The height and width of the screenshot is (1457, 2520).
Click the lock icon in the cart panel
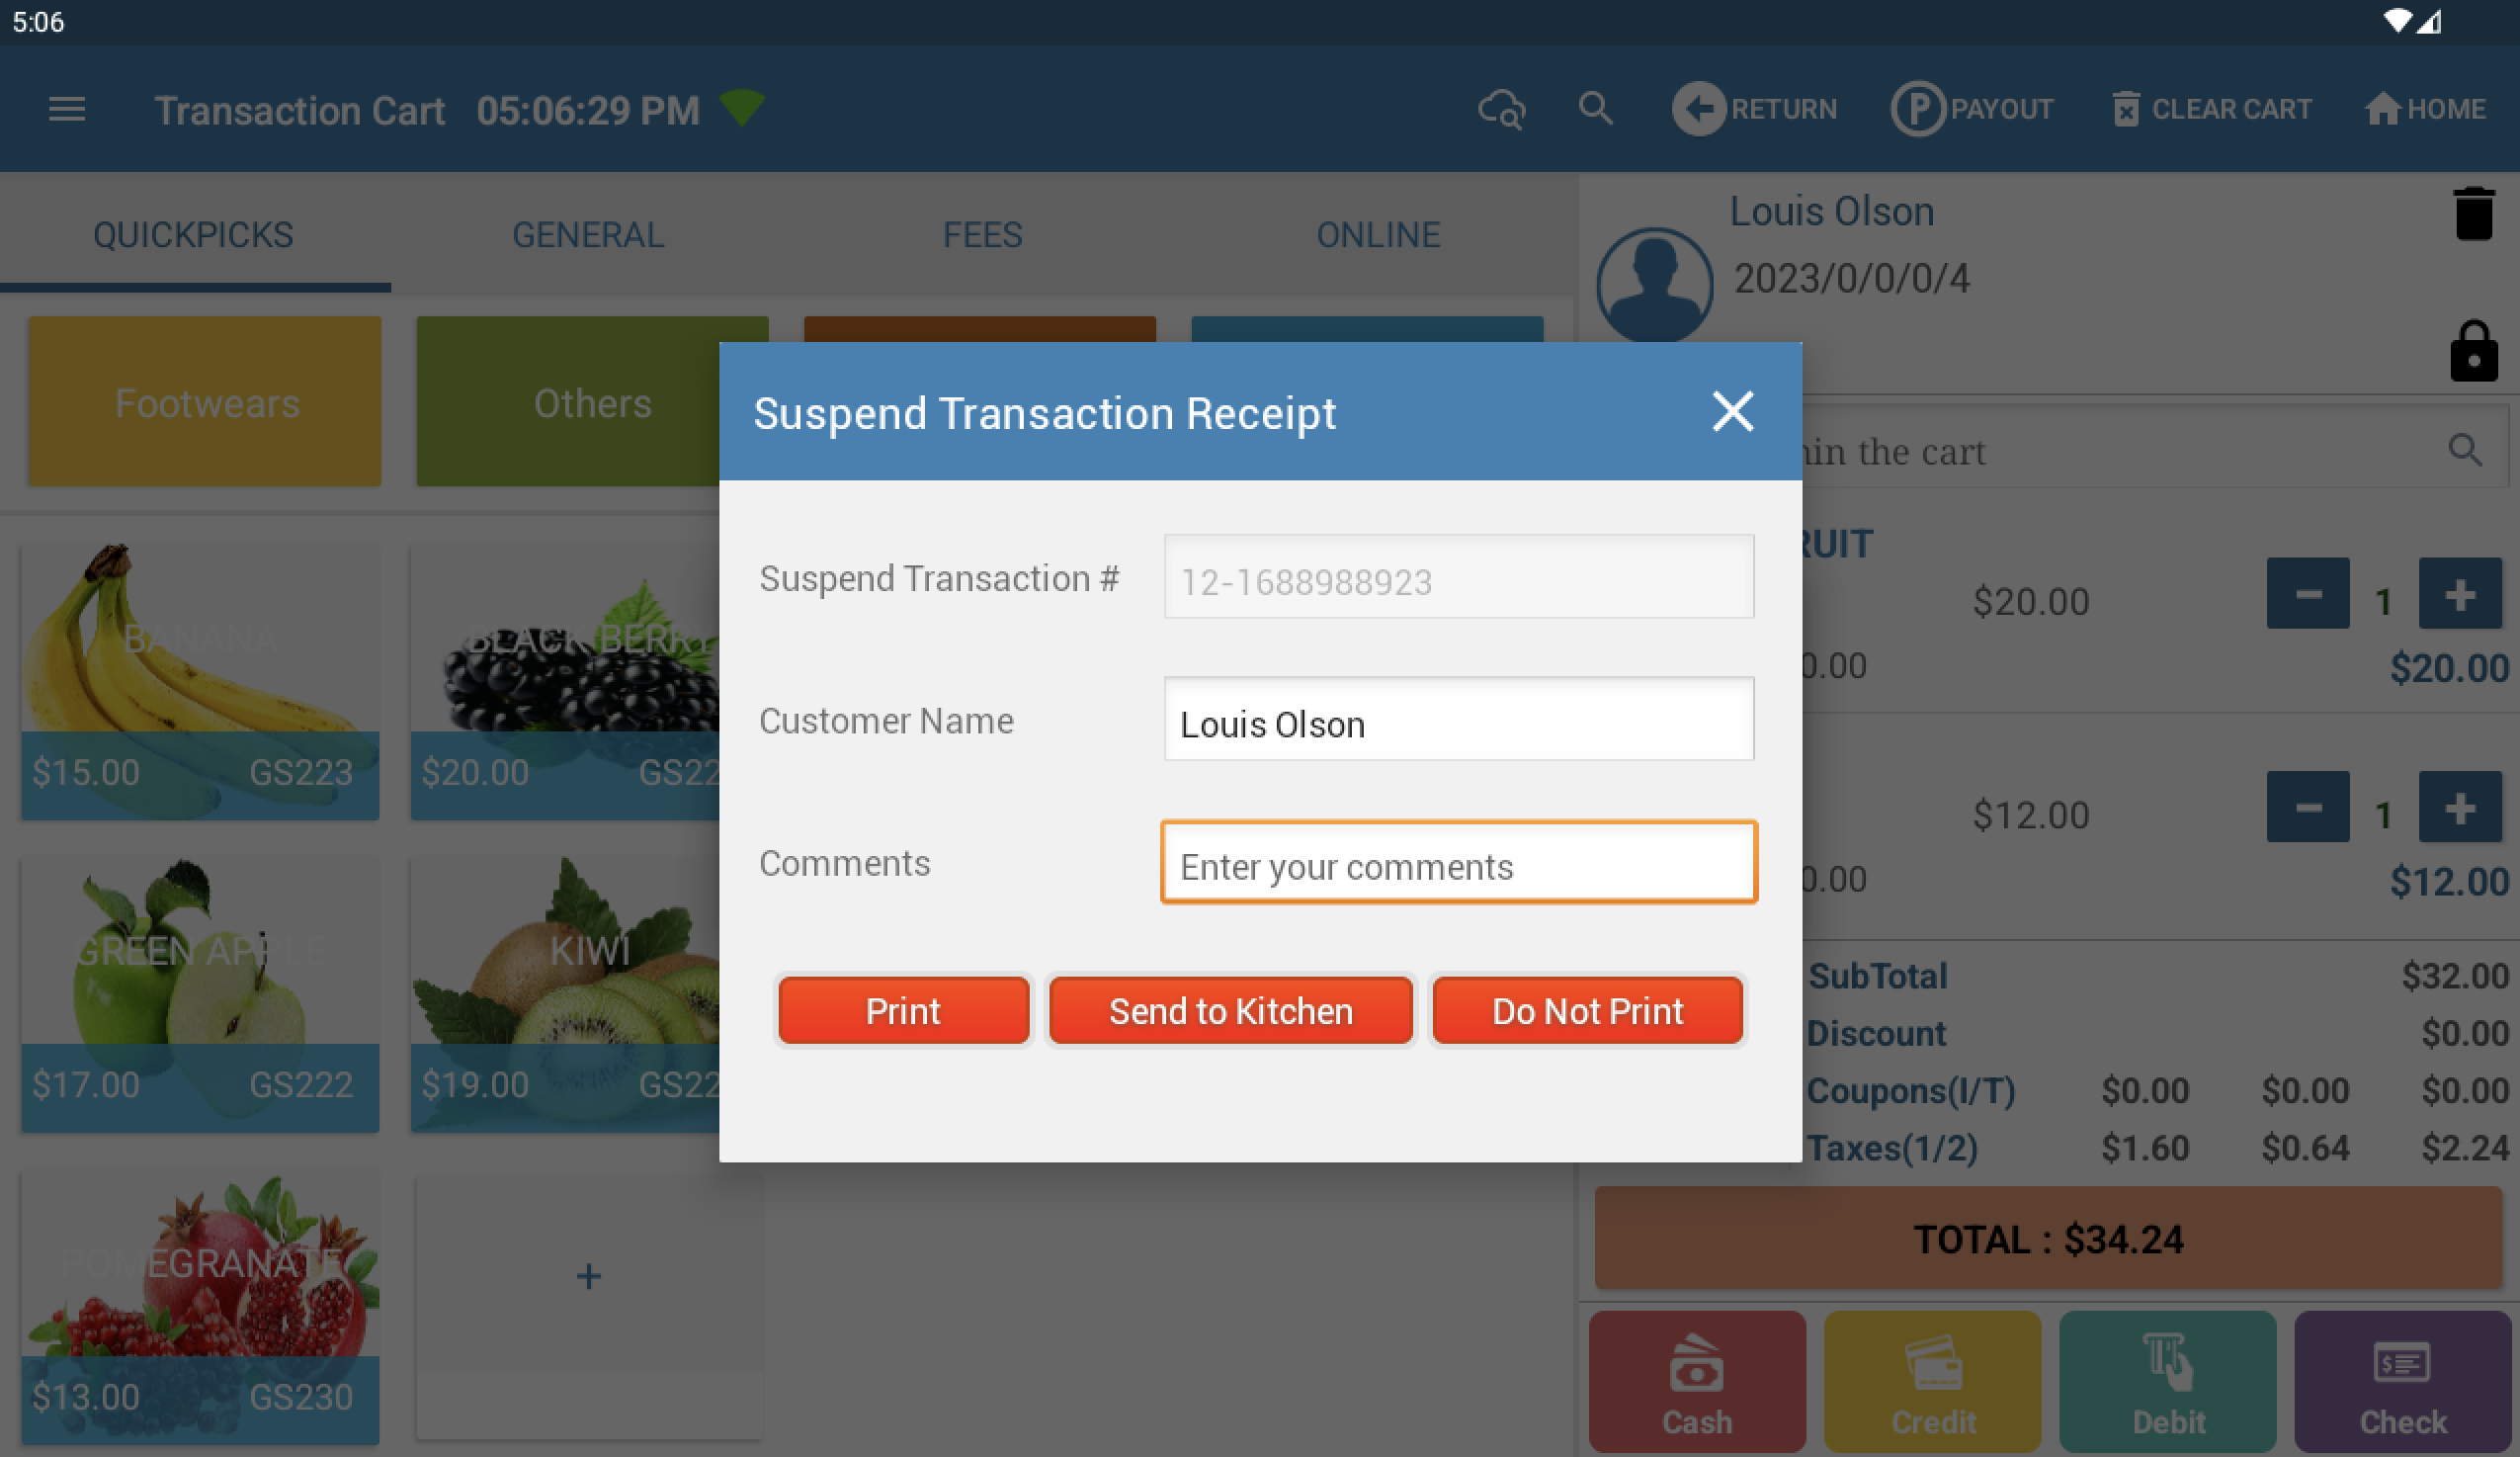2473,351
